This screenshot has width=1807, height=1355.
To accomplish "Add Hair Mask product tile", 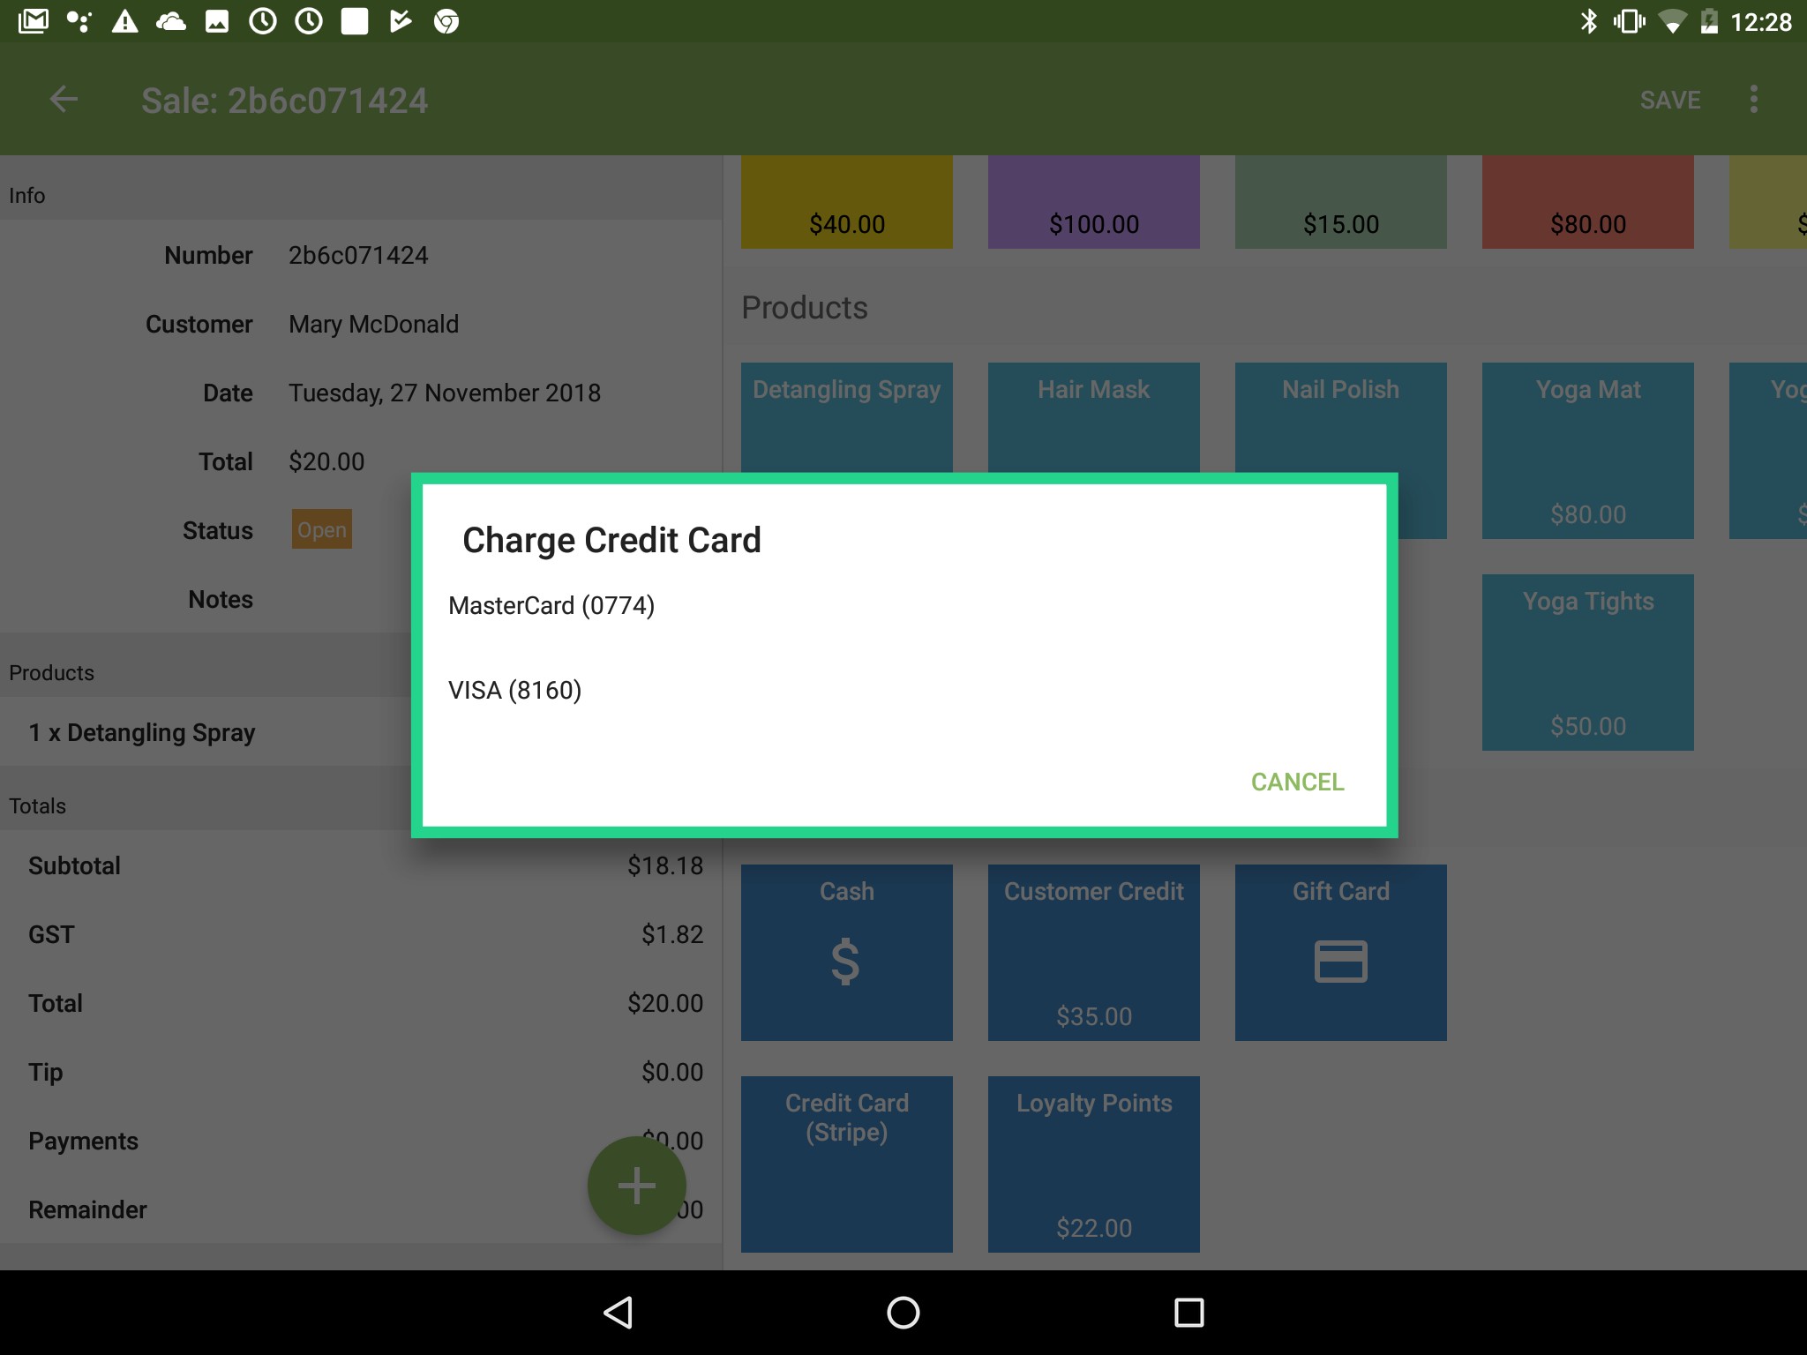I will (x=1093, y=416).
